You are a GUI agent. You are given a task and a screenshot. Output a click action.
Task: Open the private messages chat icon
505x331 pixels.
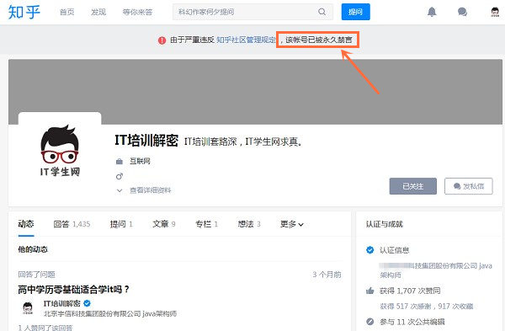tap(462, 12)
